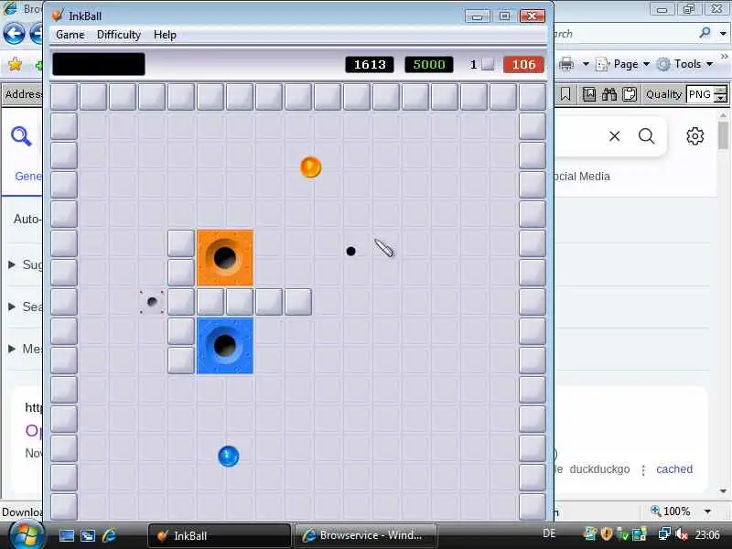Viewport: 732px width, 549px height.
Task: Click the red 106 counter
Action: 523,64
